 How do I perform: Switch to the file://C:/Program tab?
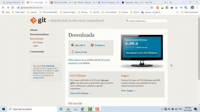(x=108, y=2)
